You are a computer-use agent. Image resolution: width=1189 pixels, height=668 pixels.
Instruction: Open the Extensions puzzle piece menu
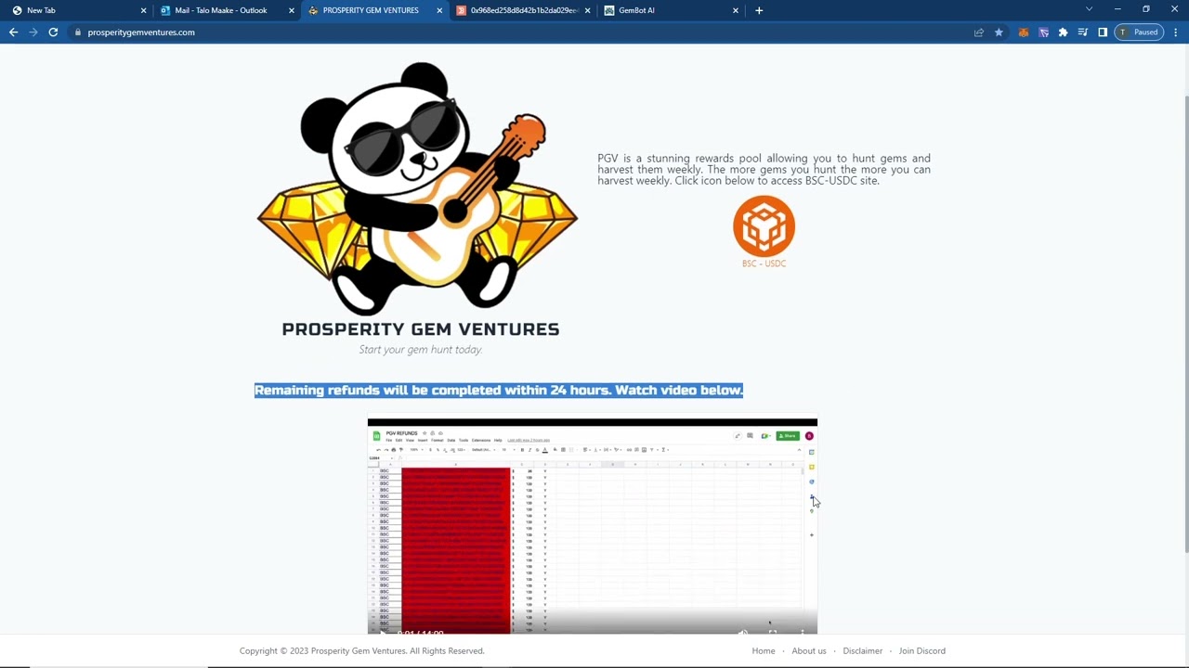1063,32
